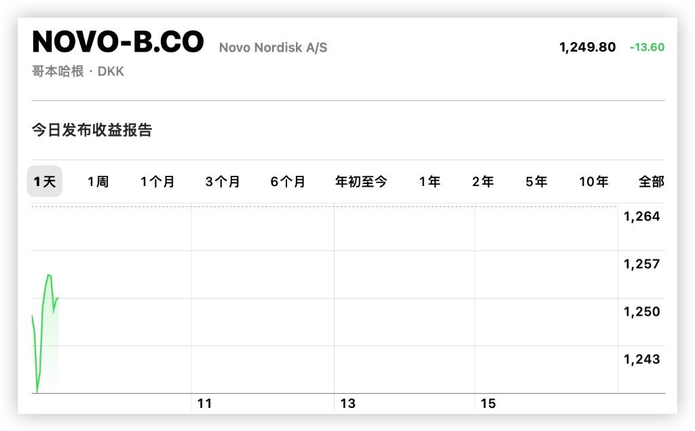Select the 1年 range tab

(x=430, y=181)
